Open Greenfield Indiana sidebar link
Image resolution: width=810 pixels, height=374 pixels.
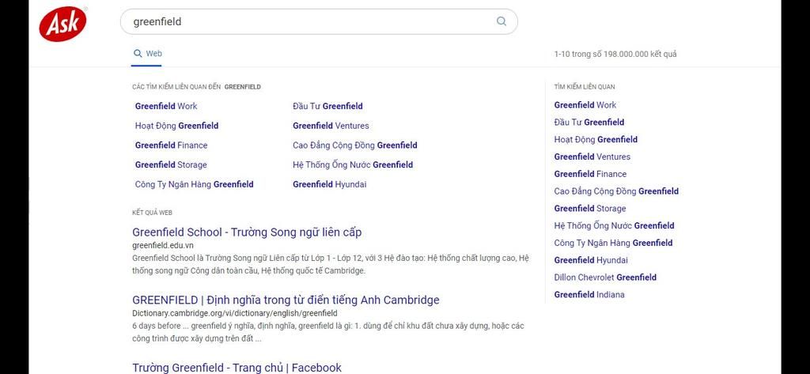pyautogui.click(x=589, y=295)
